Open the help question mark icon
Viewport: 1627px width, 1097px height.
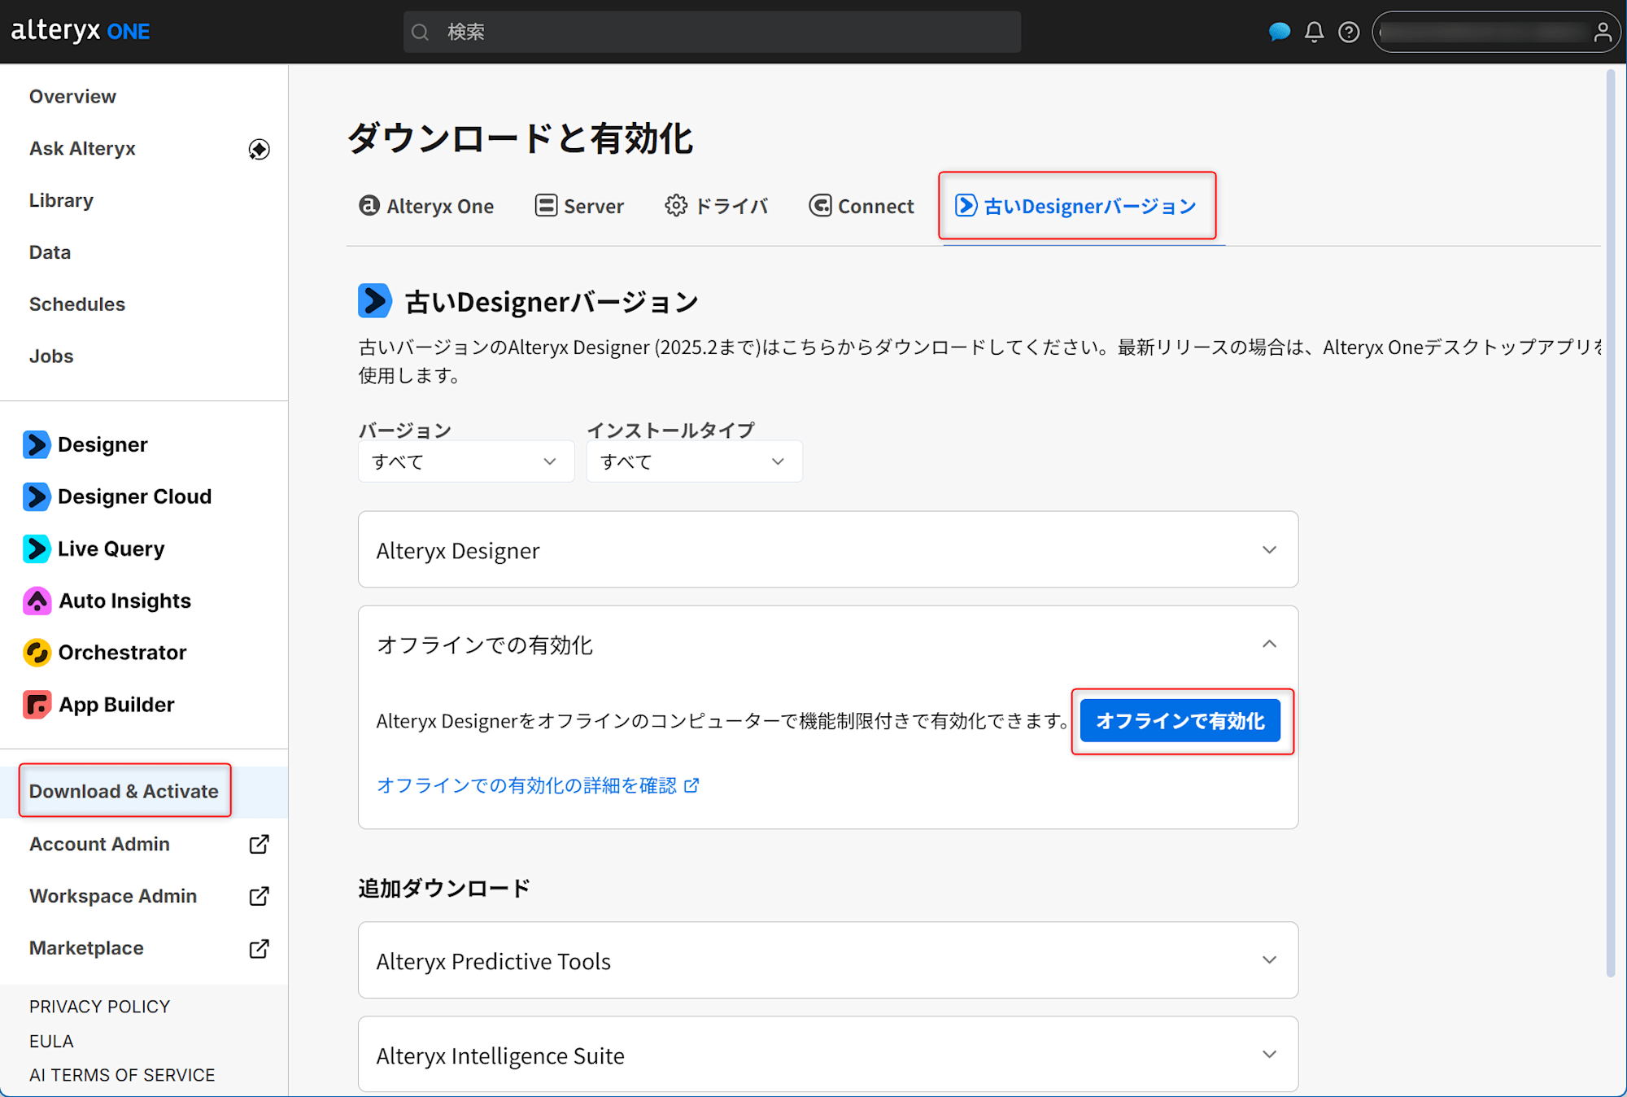click(1349, 32)
